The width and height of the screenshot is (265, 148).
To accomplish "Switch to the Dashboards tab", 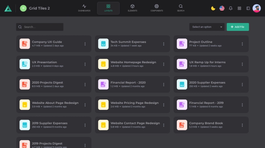I will (84, 8).
